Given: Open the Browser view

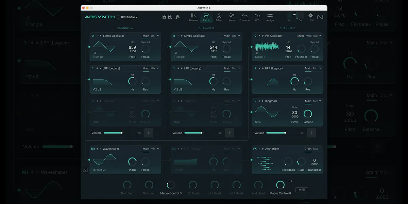Looking at the screenshot, I should (193, 17).
